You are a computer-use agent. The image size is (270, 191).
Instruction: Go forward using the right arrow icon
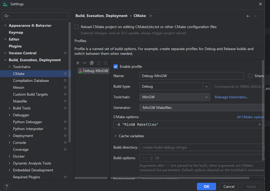pyautogui.click(x=255, y=16)
